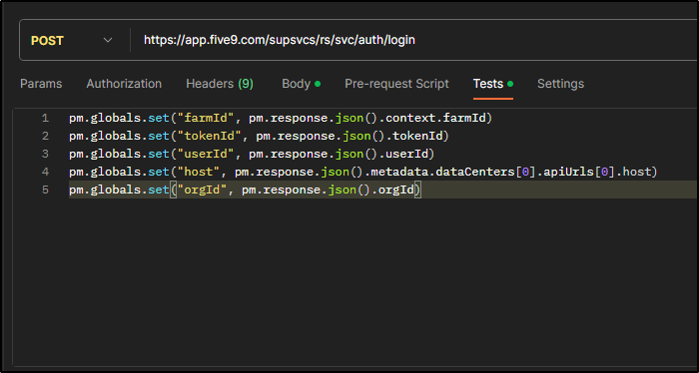Click line number 3 in the gutter

tap(45, 154)
